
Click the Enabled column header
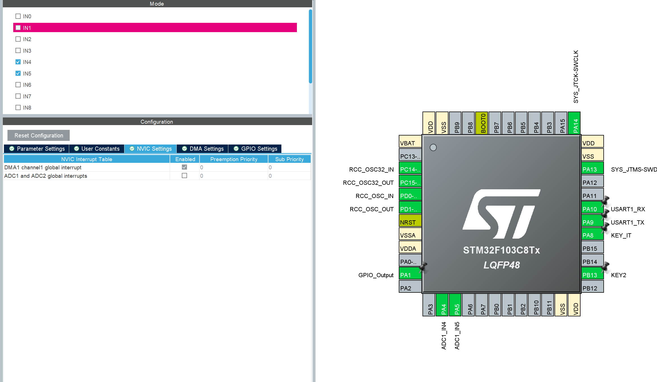pyautogui.click(x=185, y=159)
